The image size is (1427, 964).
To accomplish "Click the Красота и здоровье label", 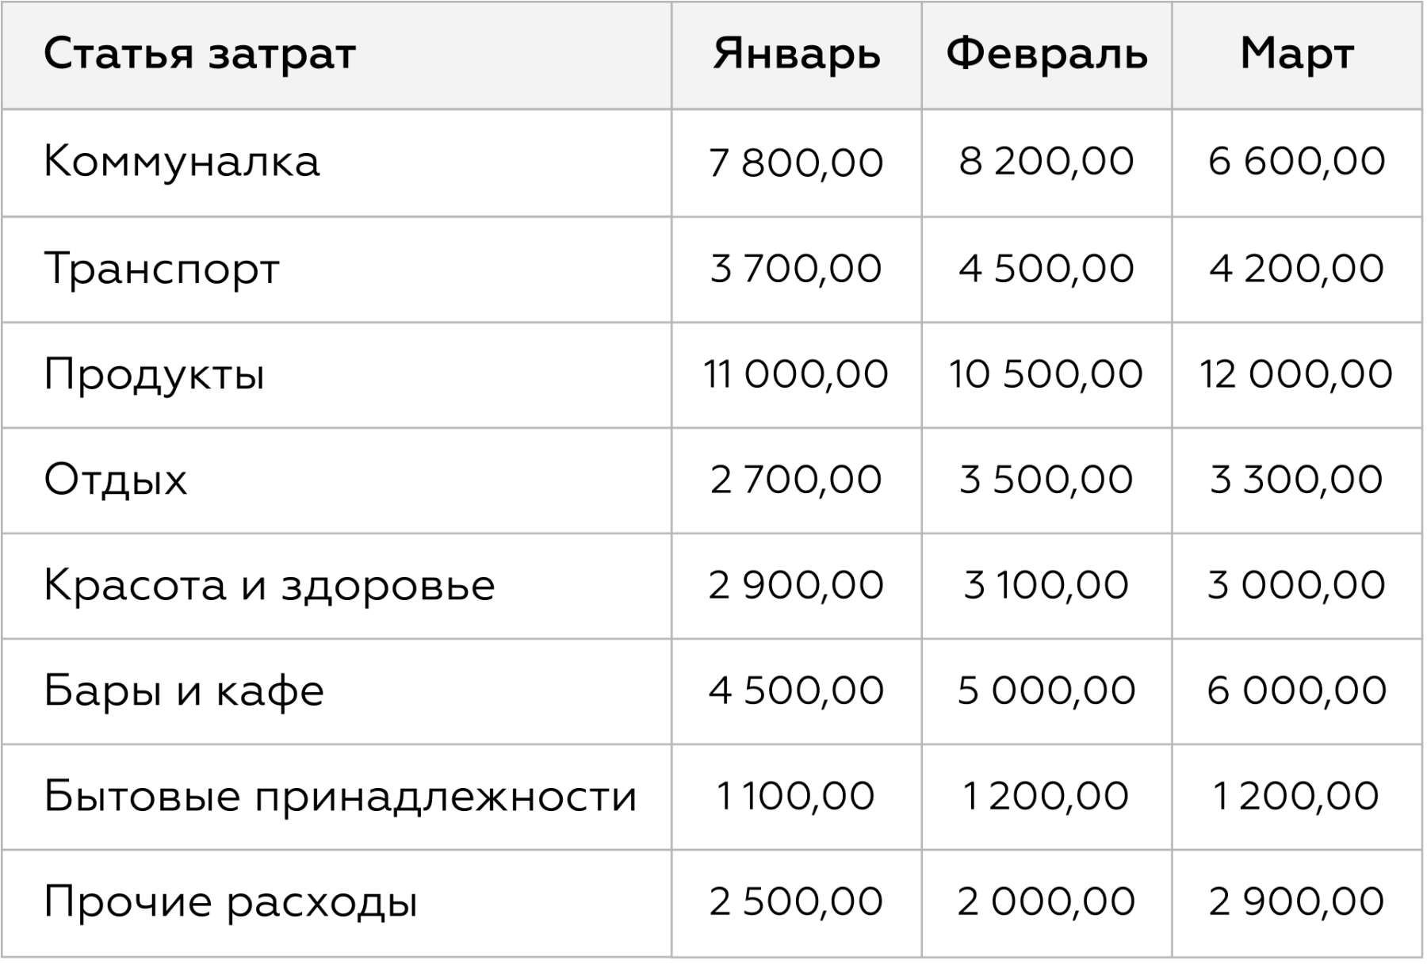I will pyautogui.click(x=270, y=586).
